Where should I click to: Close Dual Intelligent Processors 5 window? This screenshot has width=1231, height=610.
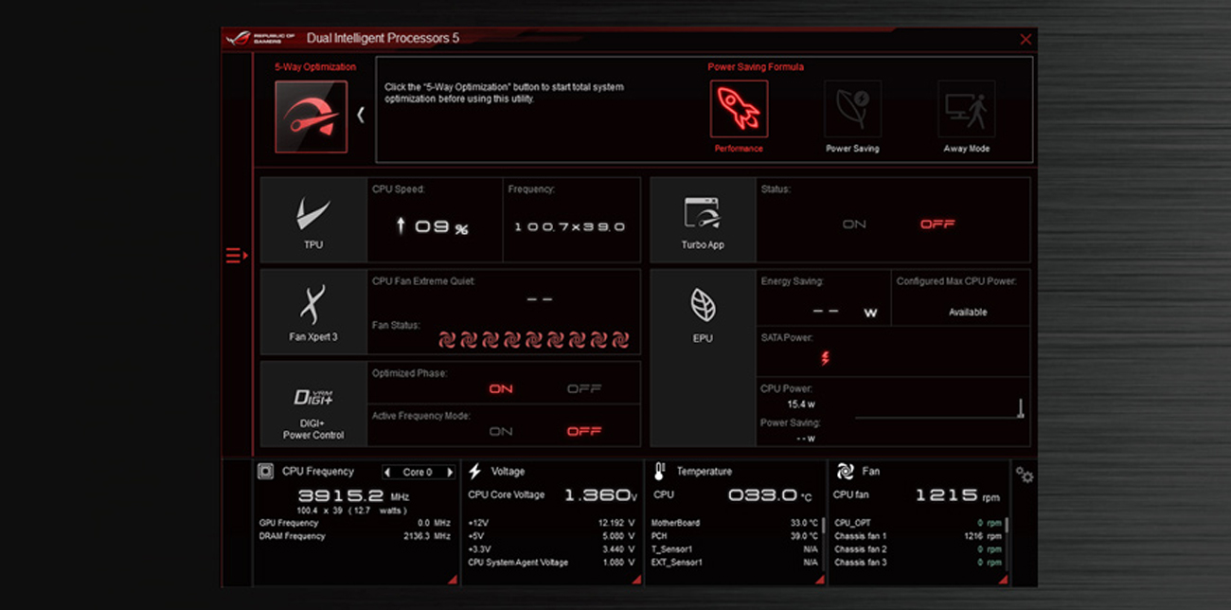1026,40
